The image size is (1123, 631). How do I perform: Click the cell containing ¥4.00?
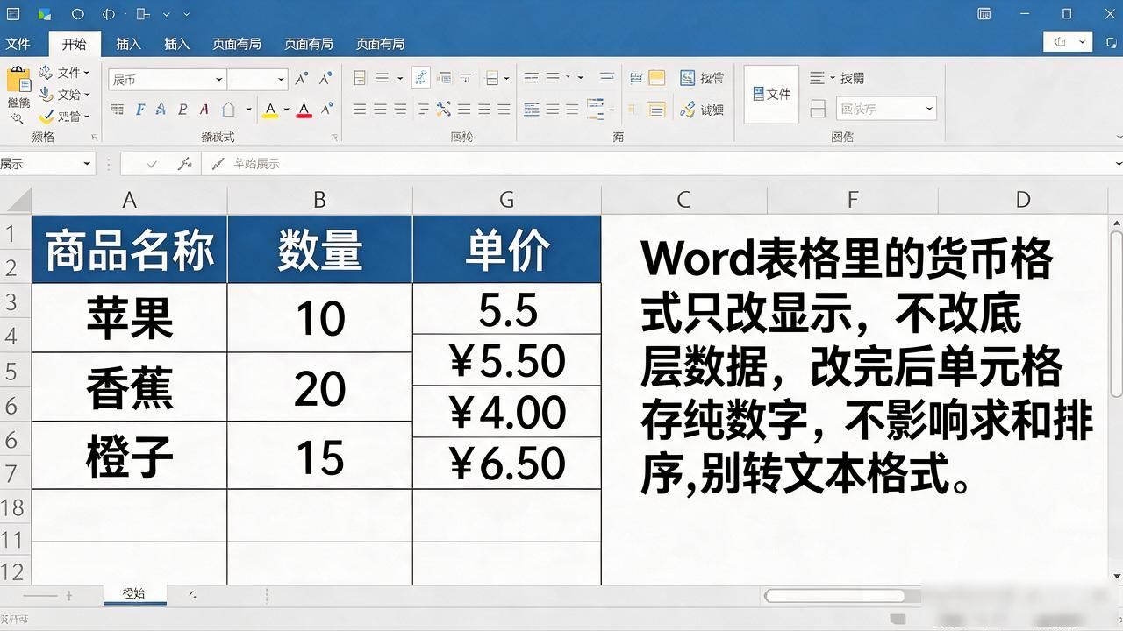coord(507,412)
